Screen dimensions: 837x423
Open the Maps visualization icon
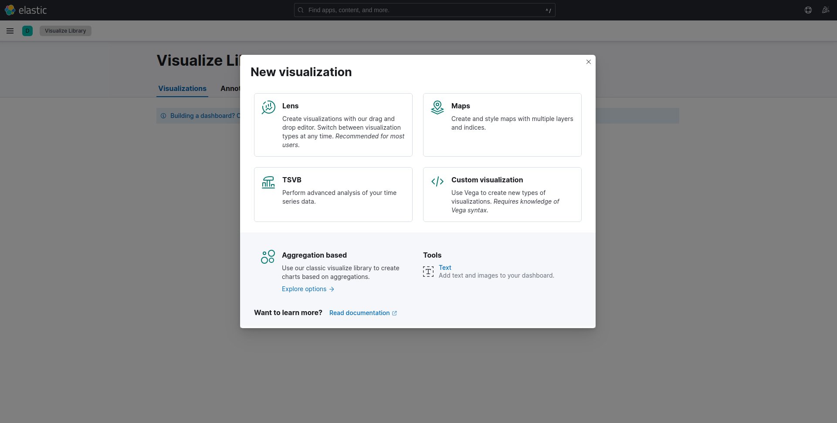pyautogui.click(x=437, y=107)
